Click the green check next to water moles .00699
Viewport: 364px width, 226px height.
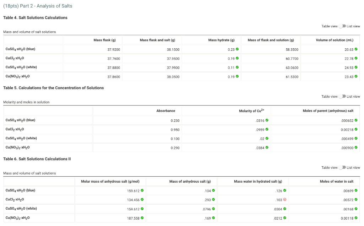tap(356, 190)
